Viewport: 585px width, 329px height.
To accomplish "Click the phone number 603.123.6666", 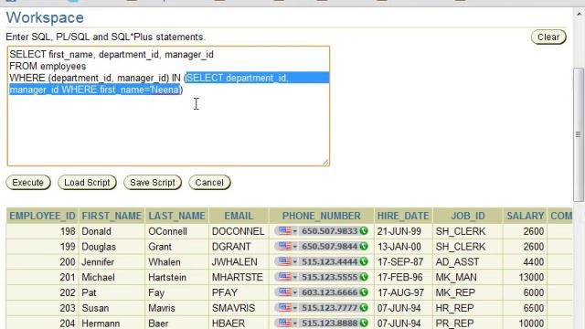I will (x=329, y=292).
